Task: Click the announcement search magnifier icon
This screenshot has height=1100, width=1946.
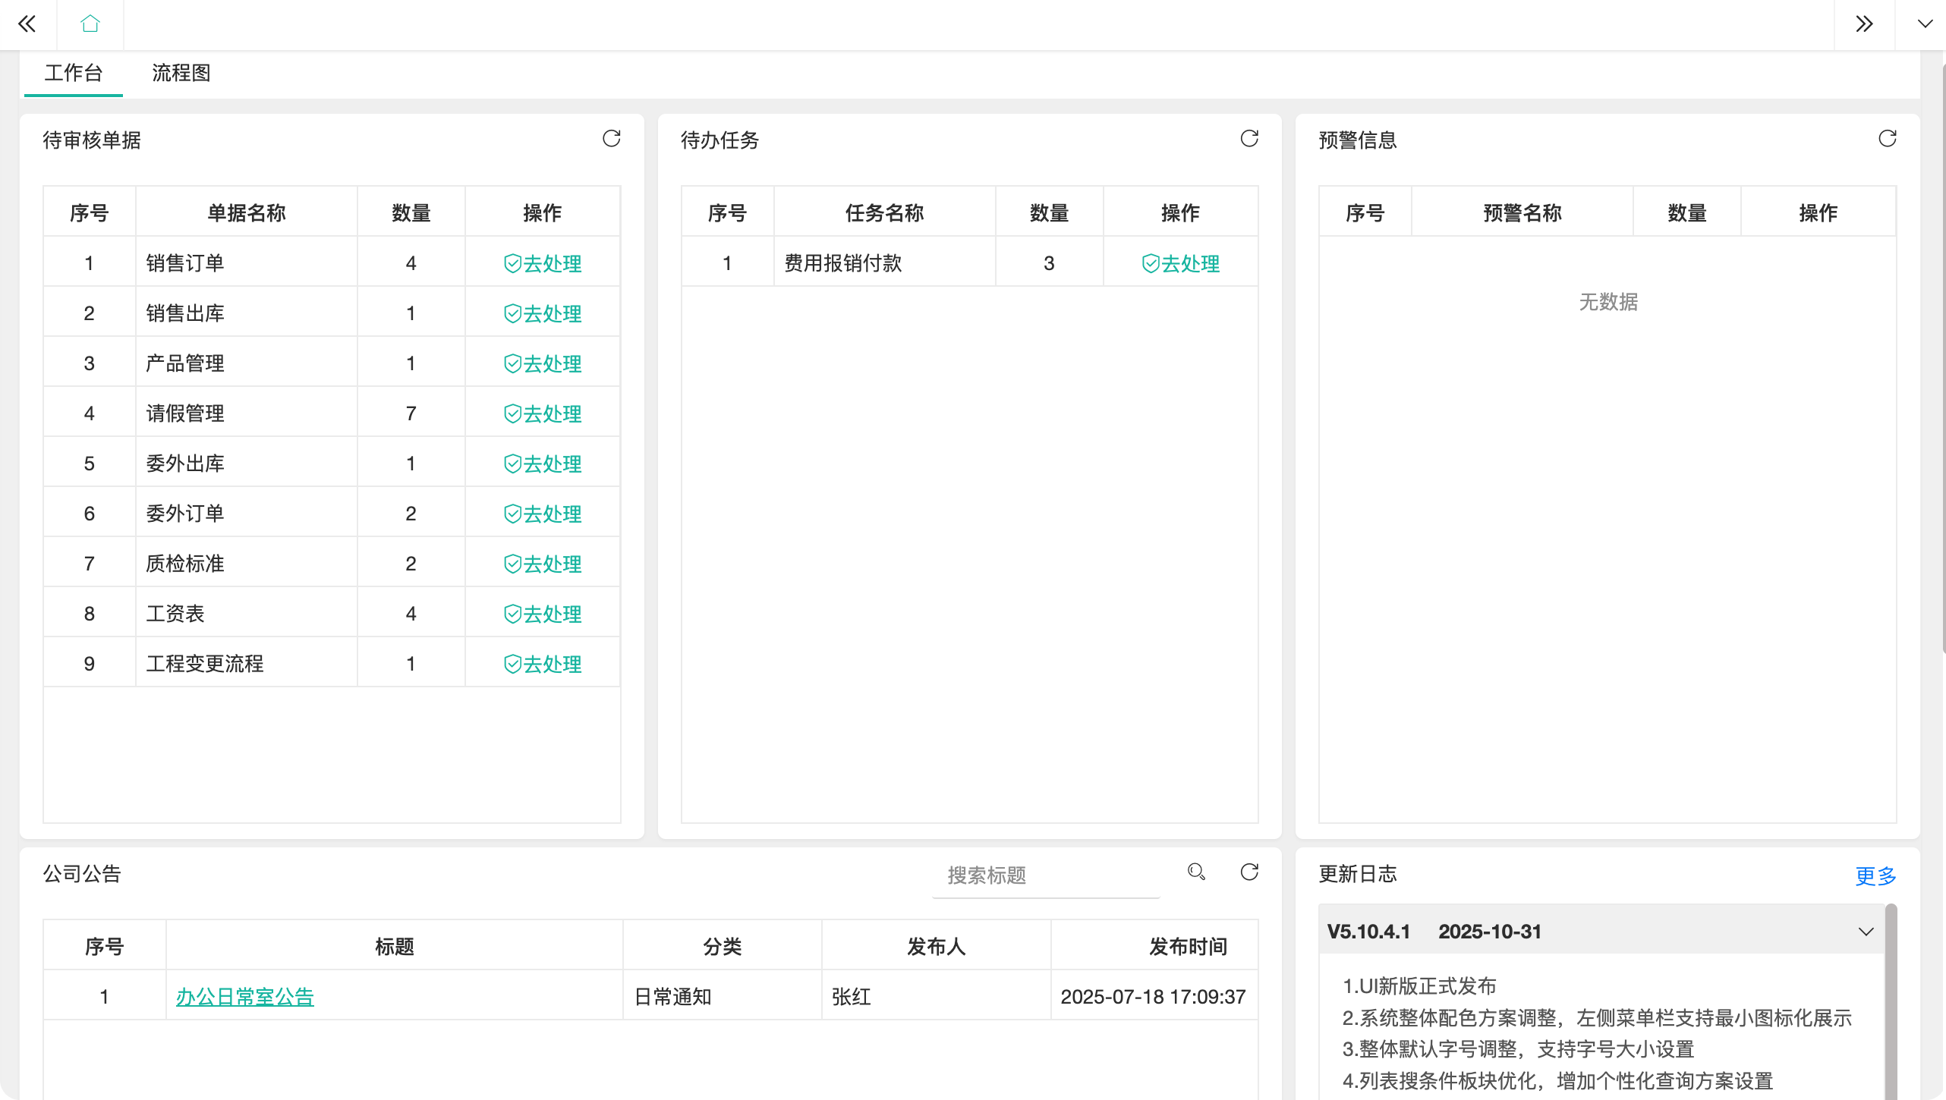Action: (1196, 872)
